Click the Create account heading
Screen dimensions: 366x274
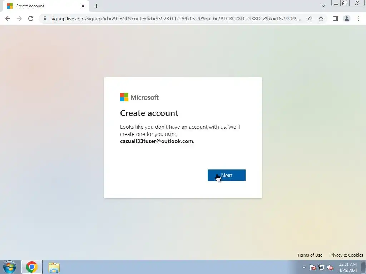(x=149, y=113)
